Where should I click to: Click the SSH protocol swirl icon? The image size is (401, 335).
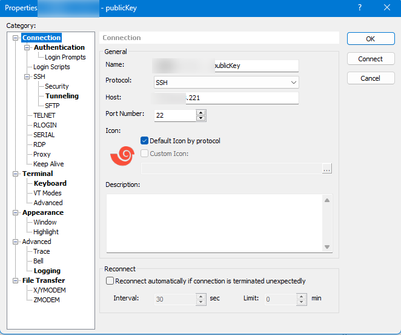coord(122,157)
